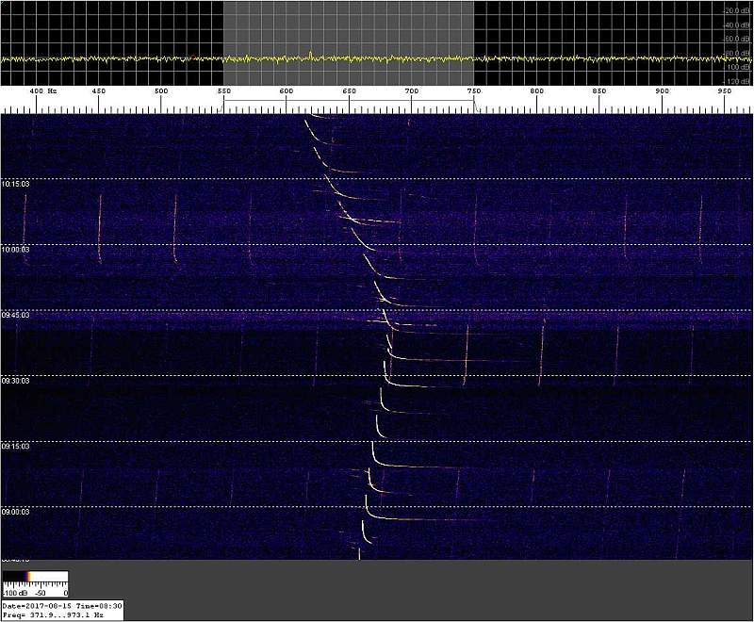Click the 750 Hz frequency scale label
Image resolution: width=754 pixels, height=622 pixels.
475,91
